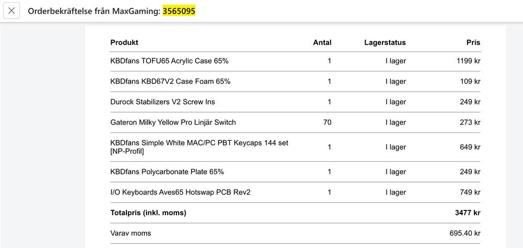523x248 pixels.
Task: Click the Produkt column header
Action: [124, 43]
